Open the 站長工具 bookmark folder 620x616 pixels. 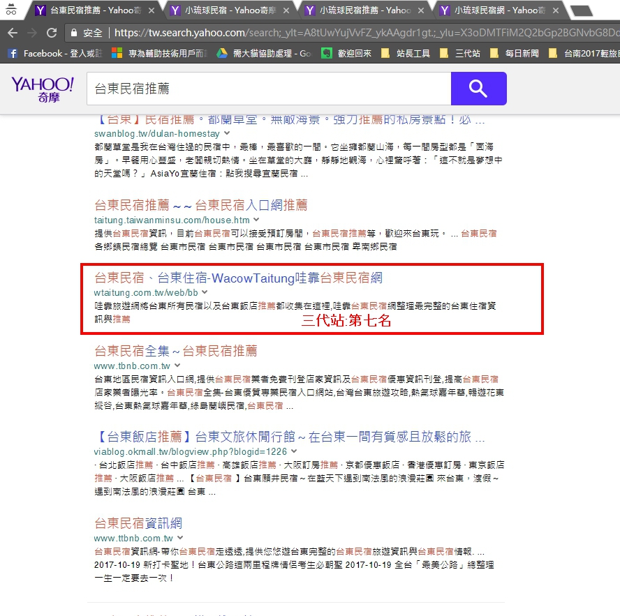tap(405, 53)
